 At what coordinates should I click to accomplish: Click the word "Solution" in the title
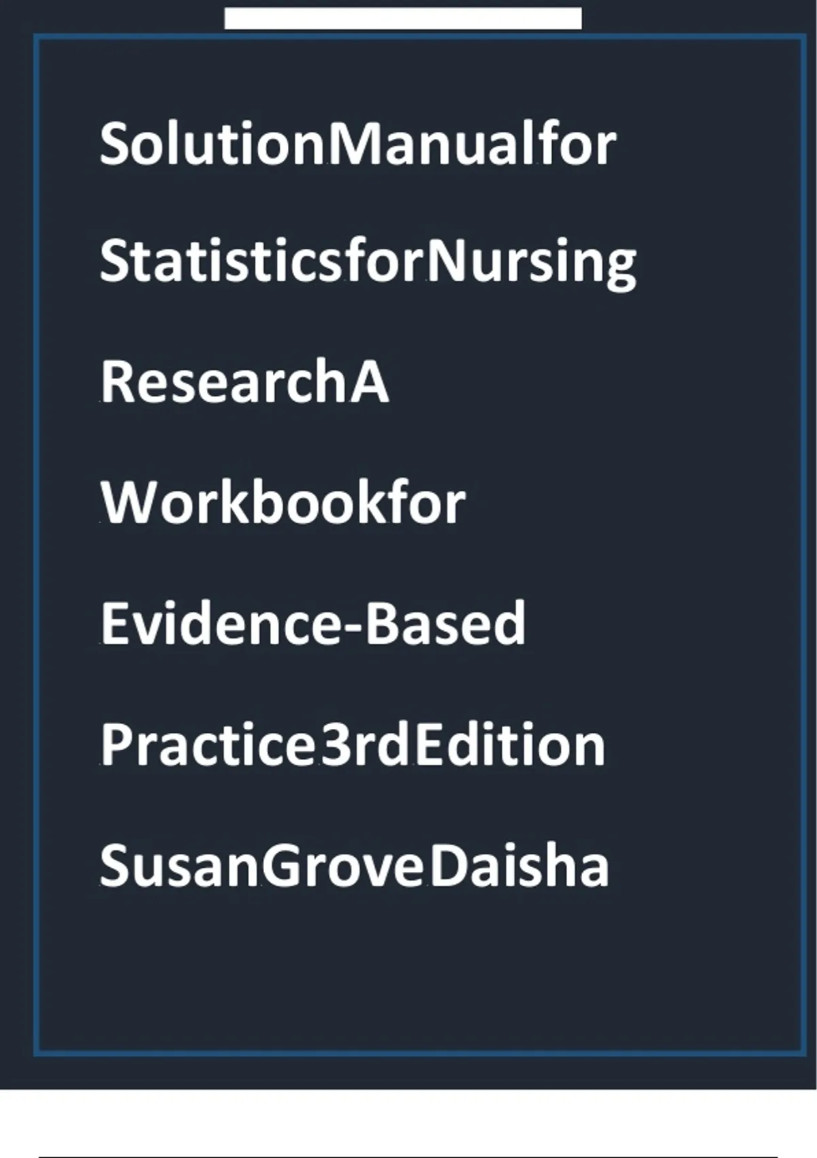pyautogui.click(x=212, y=144)
